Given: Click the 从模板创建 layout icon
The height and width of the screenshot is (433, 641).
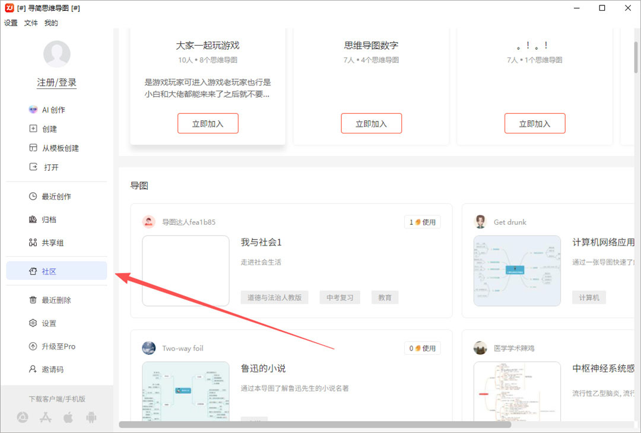Looking at the screenshot, I should click(x=33, y=148).
